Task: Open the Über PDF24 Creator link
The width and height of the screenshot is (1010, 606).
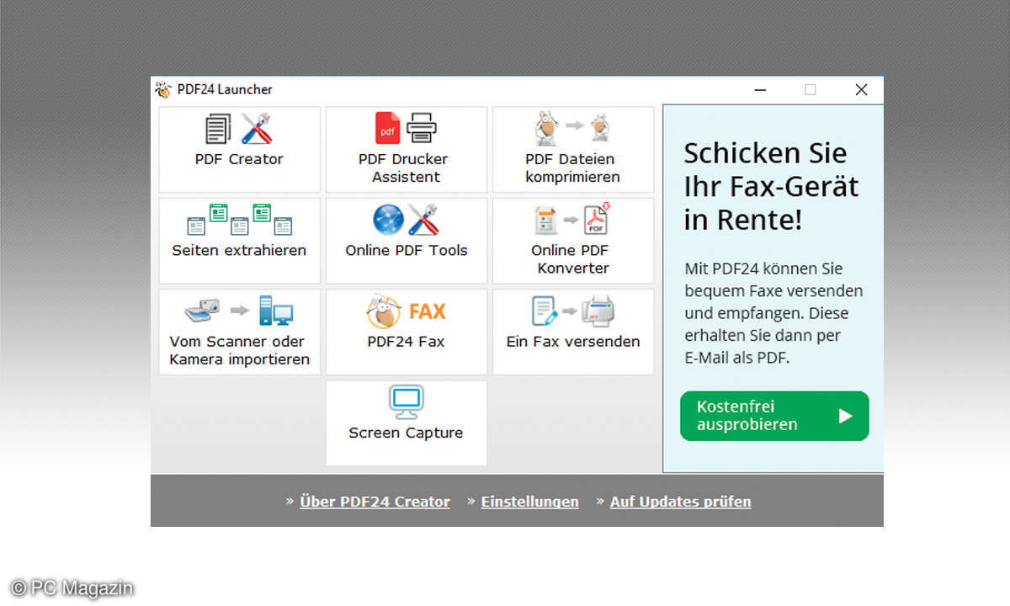Action: click(x=375, y=502)
